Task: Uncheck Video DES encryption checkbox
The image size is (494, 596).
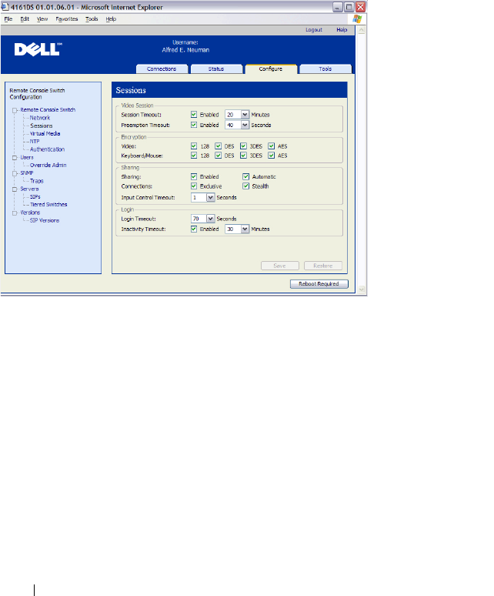Action: 218,146
